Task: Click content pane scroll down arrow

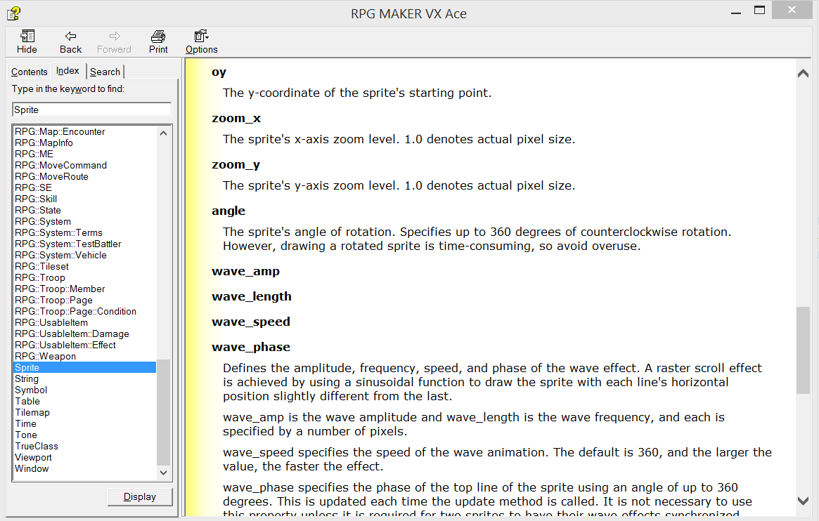Action: click(x=803, y=501)
